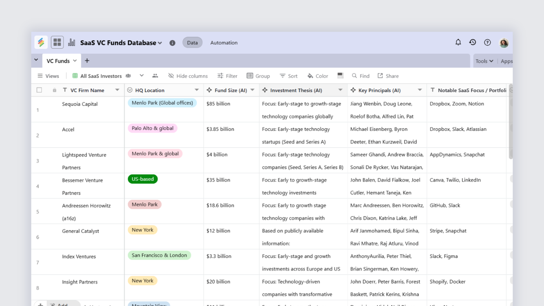Expand the HQ Location column dropdown arrow

(196, 90)
